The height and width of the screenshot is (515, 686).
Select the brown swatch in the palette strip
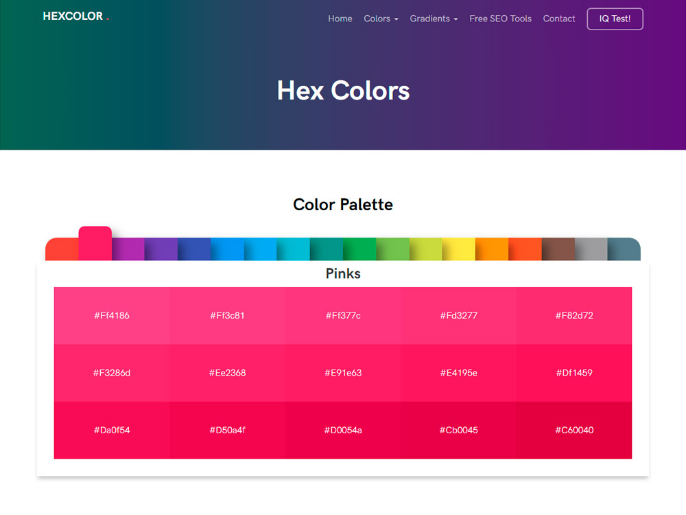click(560, 249)
